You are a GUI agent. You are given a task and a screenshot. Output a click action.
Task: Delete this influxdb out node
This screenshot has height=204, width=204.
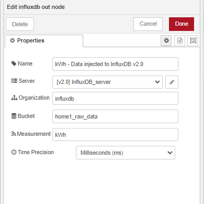[20, 24]
